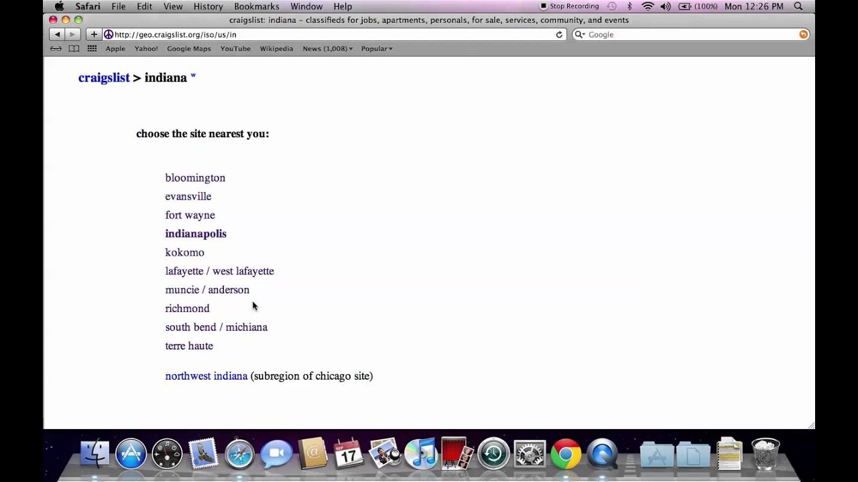This screenshot has width=858, height=482.
Task: Open the volume menu bar icon
Action: click(666, 7)
